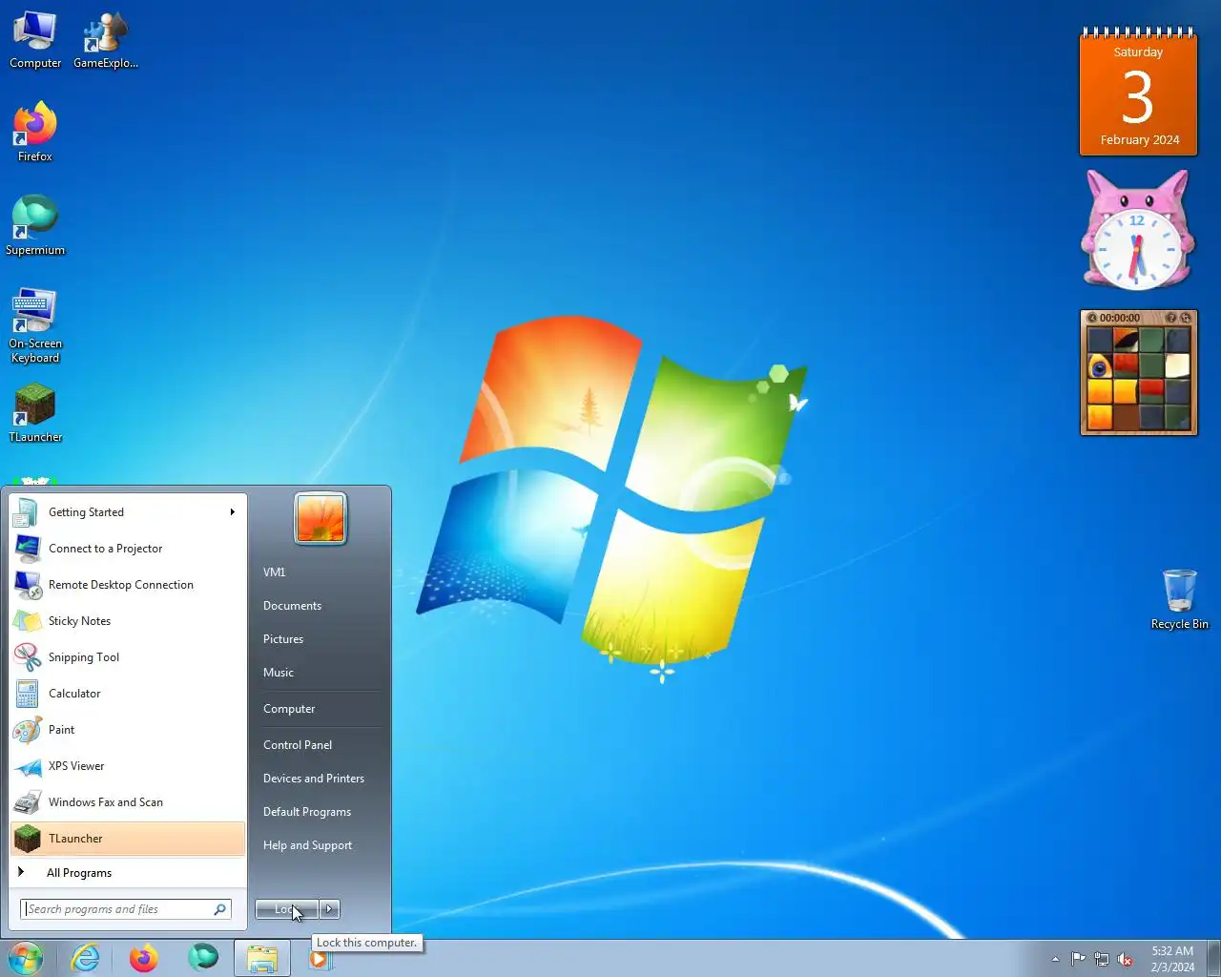Click the Windows Start orb
Viewport: 1221px width, 977px height.
26,958
